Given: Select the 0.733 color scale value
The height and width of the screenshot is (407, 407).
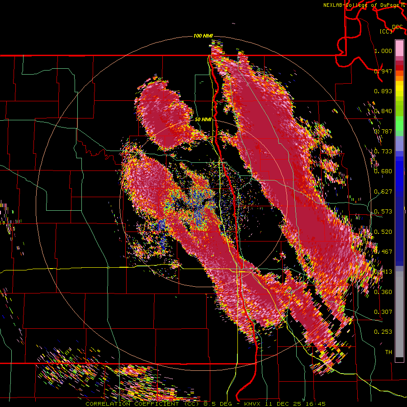Looking at the screenshot, I should point(383,151).
